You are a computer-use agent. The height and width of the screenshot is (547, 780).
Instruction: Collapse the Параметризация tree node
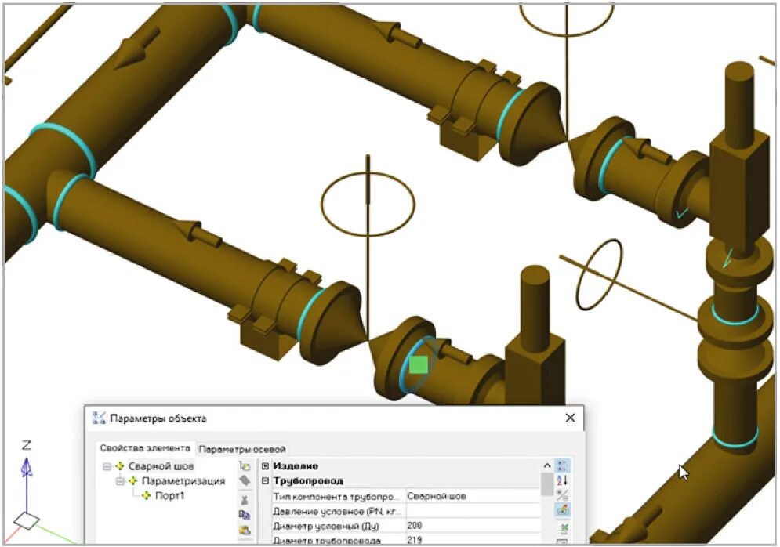(x=119, y=481)
